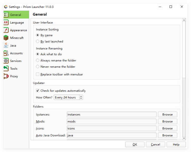The image size is (191, 152).
Task: Increase update interval with up arrow
Action: 81,96
